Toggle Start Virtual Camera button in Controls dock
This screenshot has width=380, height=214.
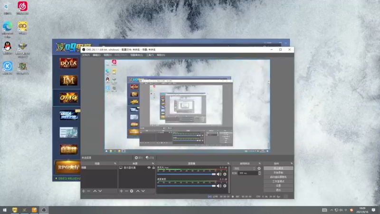pos(278,177)
